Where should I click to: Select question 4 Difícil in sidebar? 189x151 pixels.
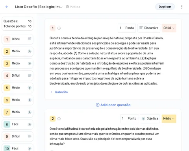[17, 75]
